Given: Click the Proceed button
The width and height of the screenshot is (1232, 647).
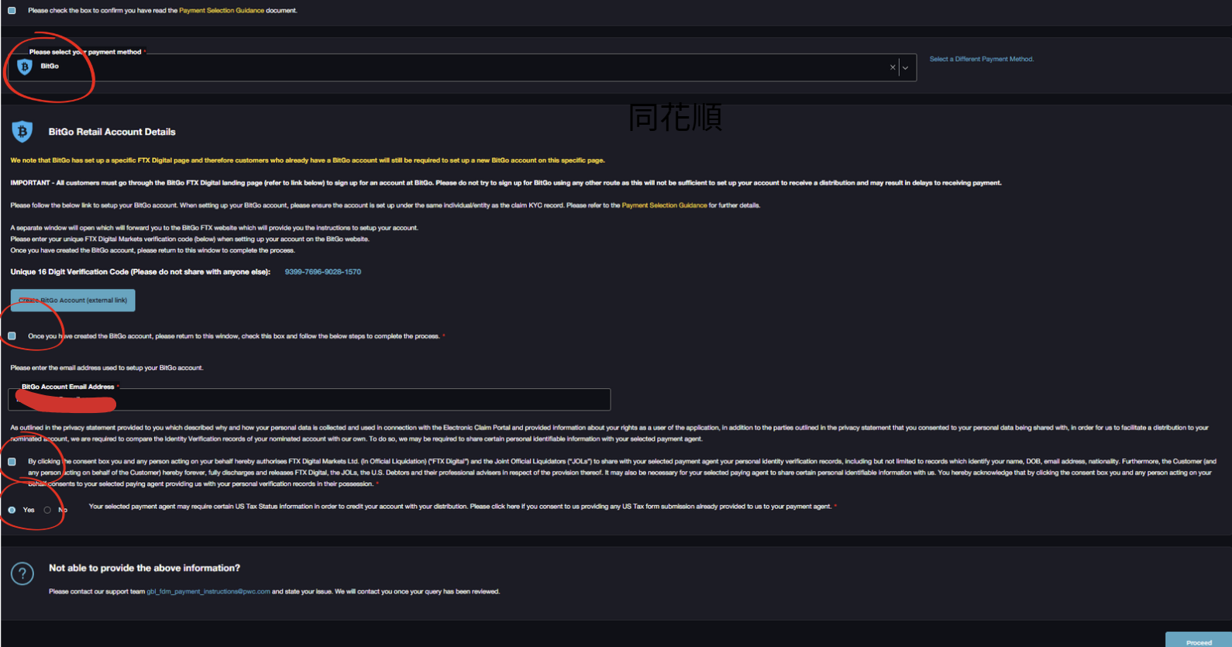Looking at the screenshot, I should (x=1198, y=641).
